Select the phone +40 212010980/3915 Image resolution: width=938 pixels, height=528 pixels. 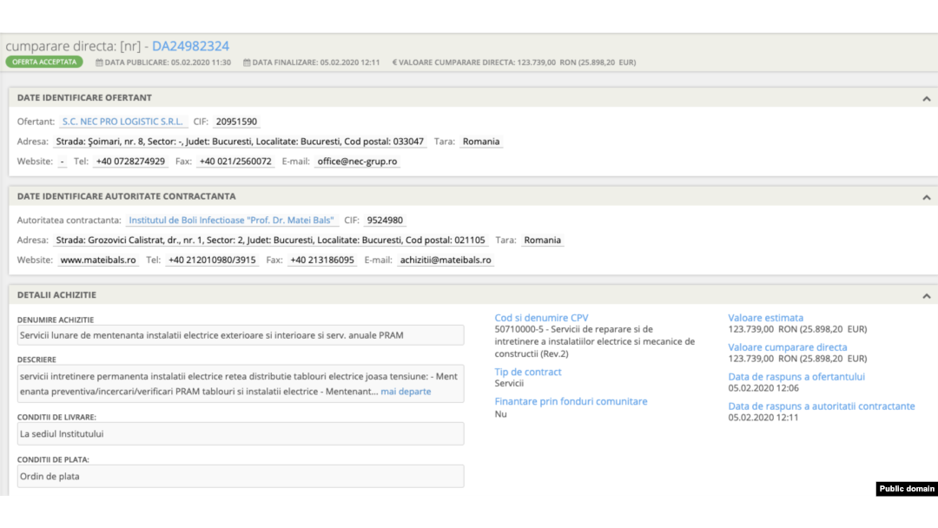pyautogui.click(x=212, y=261)
